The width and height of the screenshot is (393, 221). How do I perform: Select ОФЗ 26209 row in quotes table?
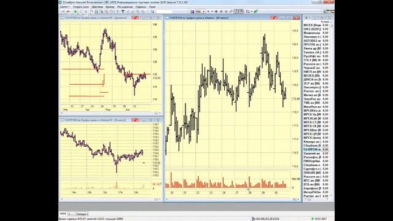tap(316, 29)
